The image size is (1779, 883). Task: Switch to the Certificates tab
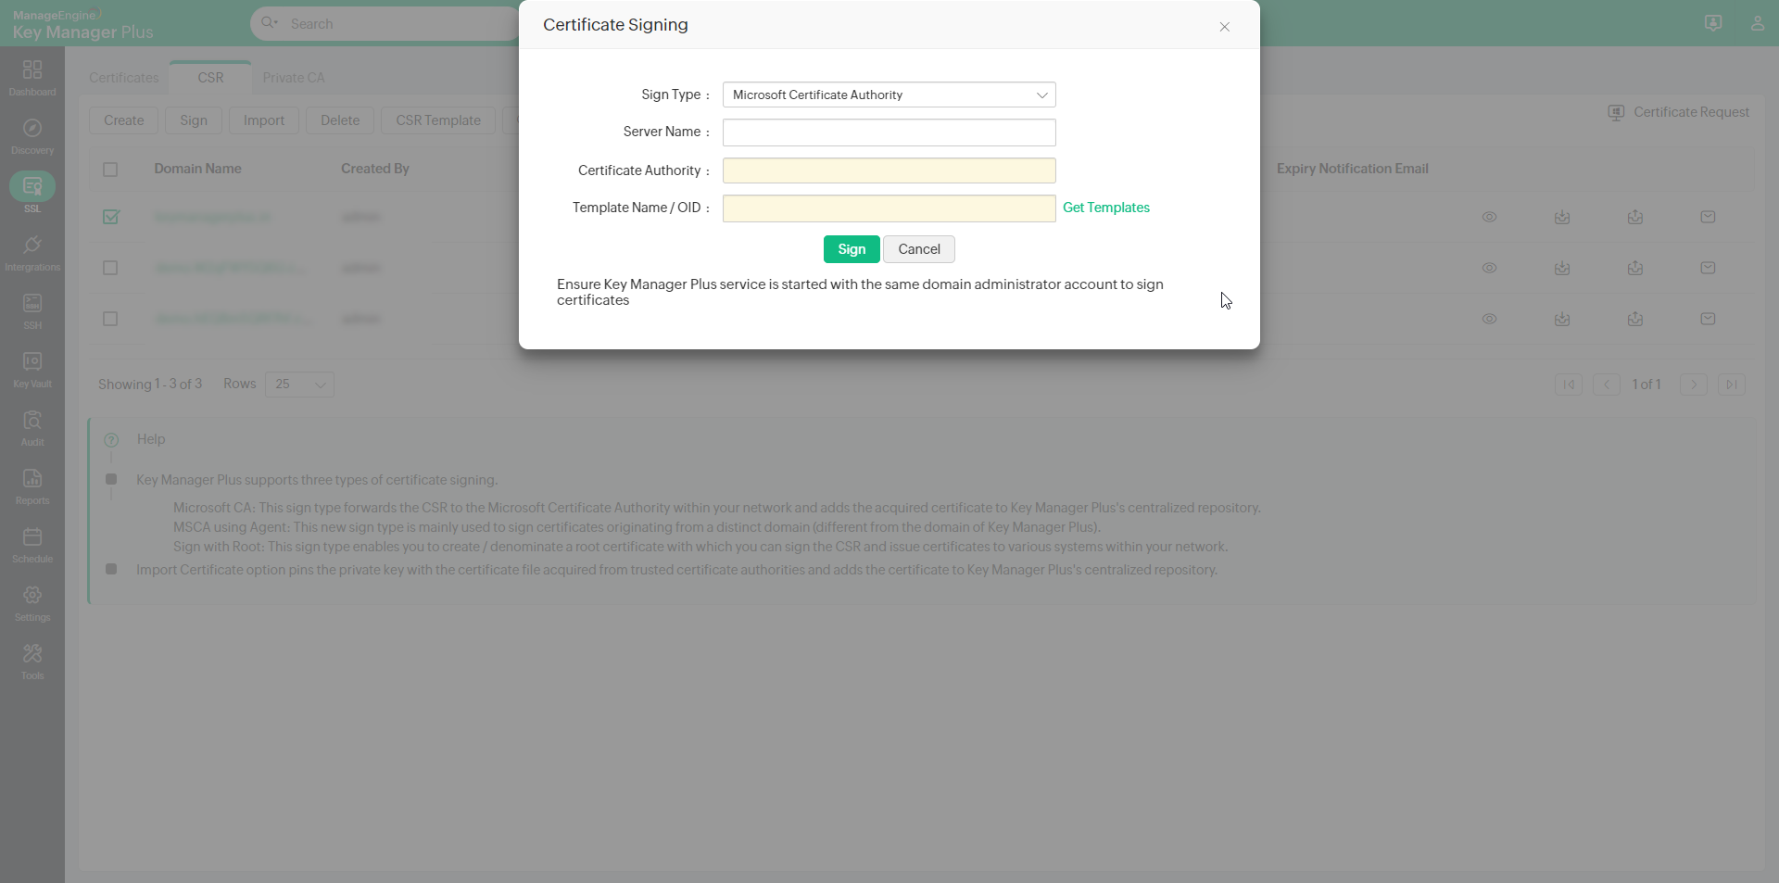point(124,78)
